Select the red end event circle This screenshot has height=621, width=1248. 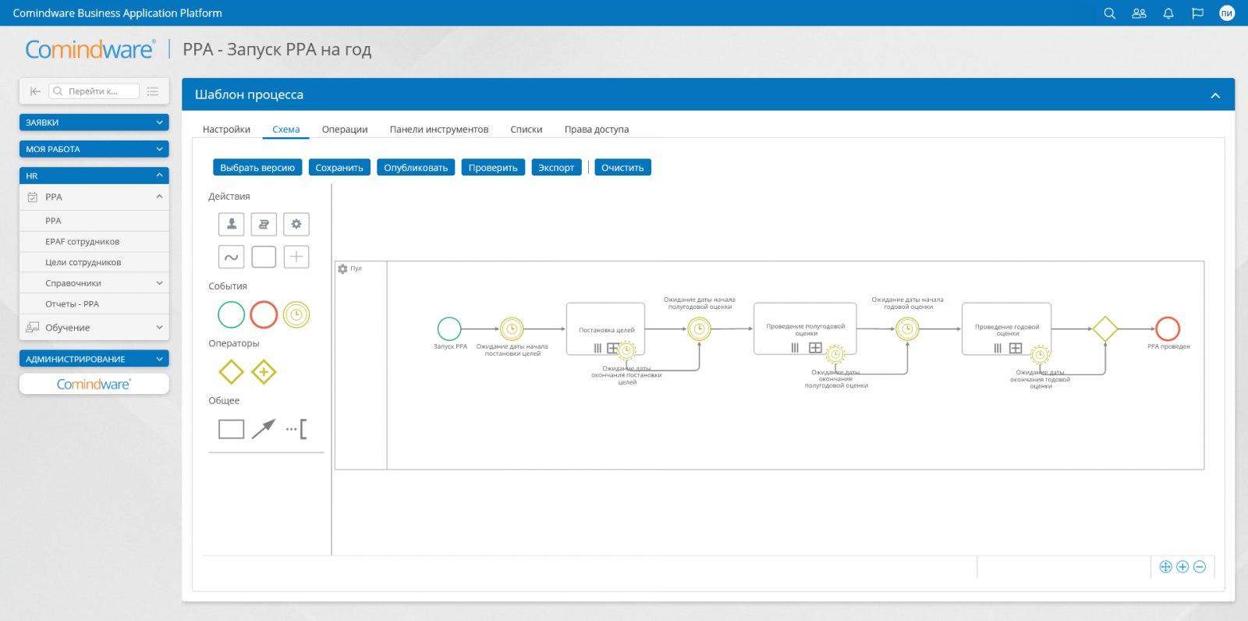pos(264,314)
